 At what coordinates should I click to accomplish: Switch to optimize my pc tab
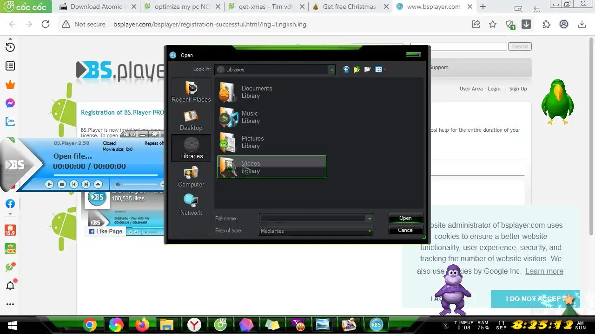182,6
